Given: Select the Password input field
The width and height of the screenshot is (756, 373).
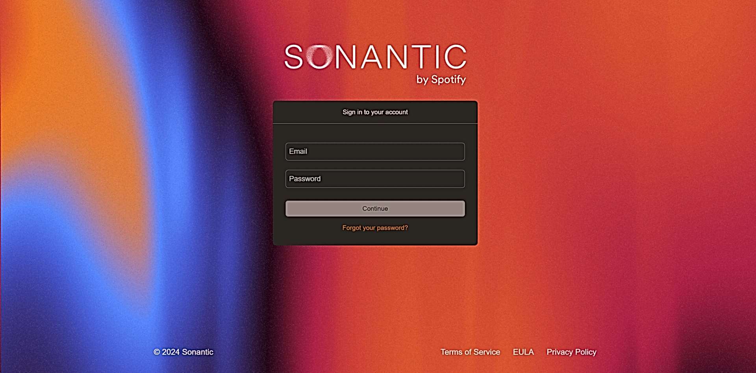Looking at the screenshot, I should (374, 179).
